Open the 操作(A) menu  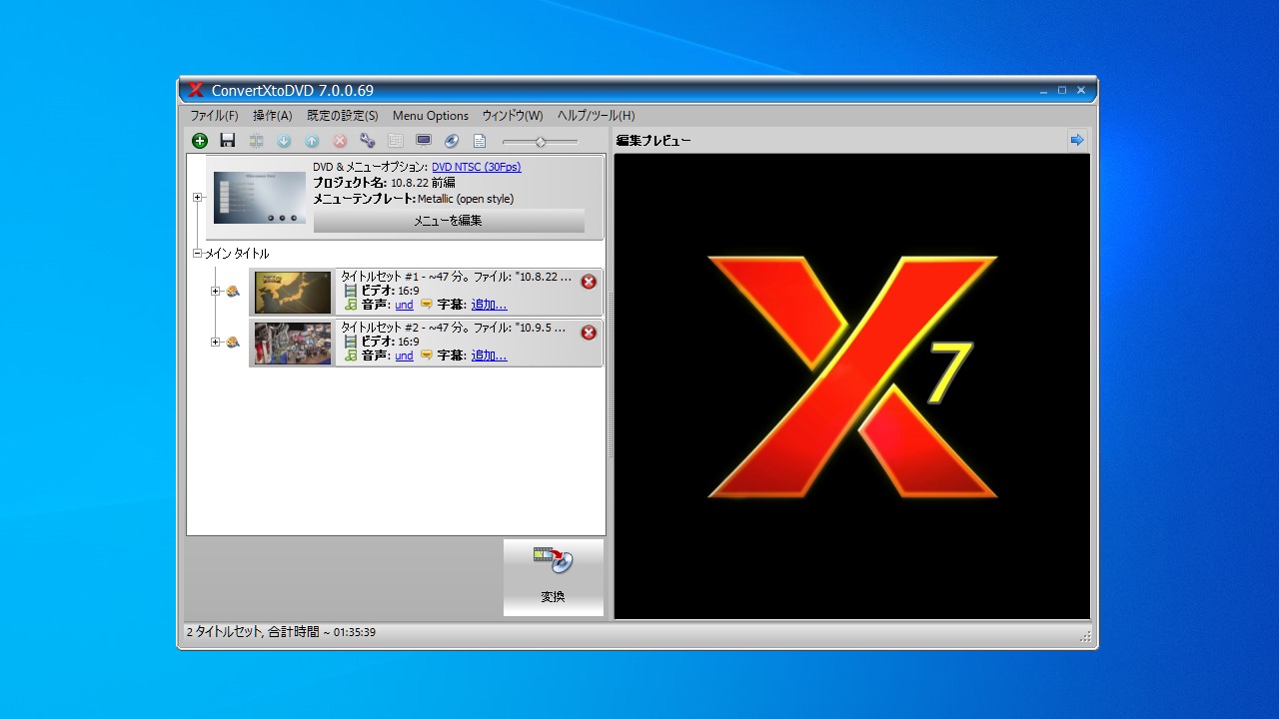click(x=273, y=116)
